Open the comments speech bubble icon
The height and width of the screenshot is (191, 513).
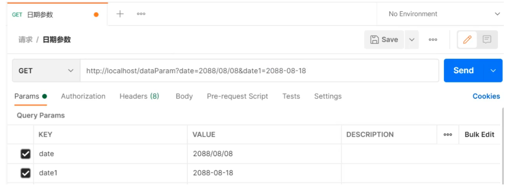tap(487, 39)
